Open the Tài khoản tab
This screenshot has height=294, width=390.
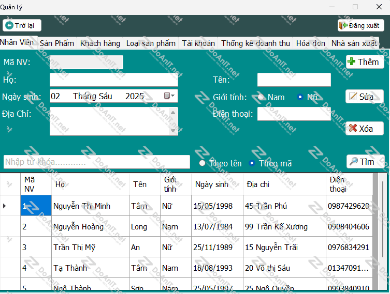[198, 43]
